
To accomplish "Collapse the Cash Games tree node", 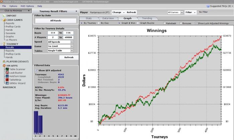I will coord(1,20).
